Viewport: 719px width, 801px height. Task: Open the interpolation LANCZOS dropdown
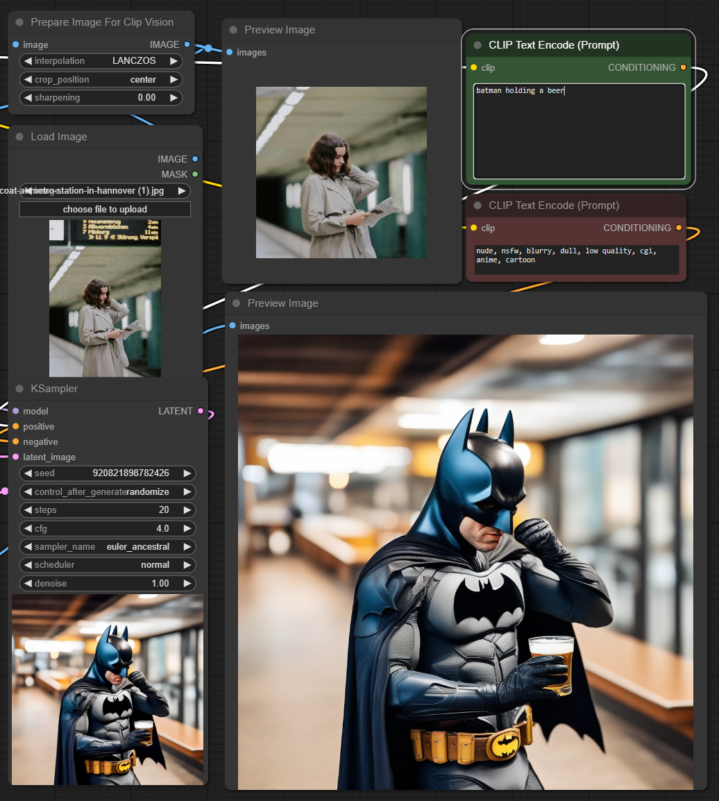click(101, 61)
